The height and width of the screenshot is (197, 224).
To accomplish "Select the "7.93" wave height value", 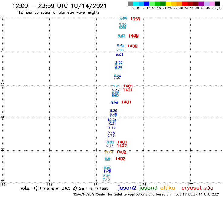I will [120, 50].
